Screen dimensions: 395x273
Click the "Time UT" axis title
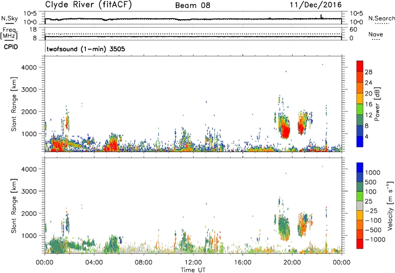[193, 270]
